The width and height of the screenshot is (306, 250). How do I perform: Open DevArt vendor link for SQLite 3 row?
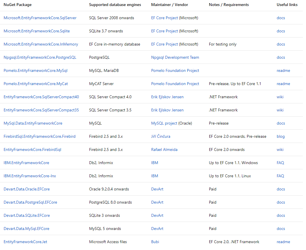click(157, 215)
